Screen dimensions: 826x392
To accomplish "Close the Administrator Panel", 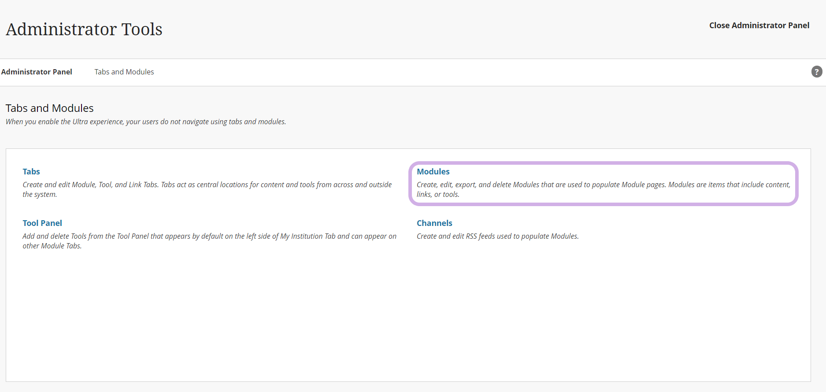I will [x=759, y=26].
